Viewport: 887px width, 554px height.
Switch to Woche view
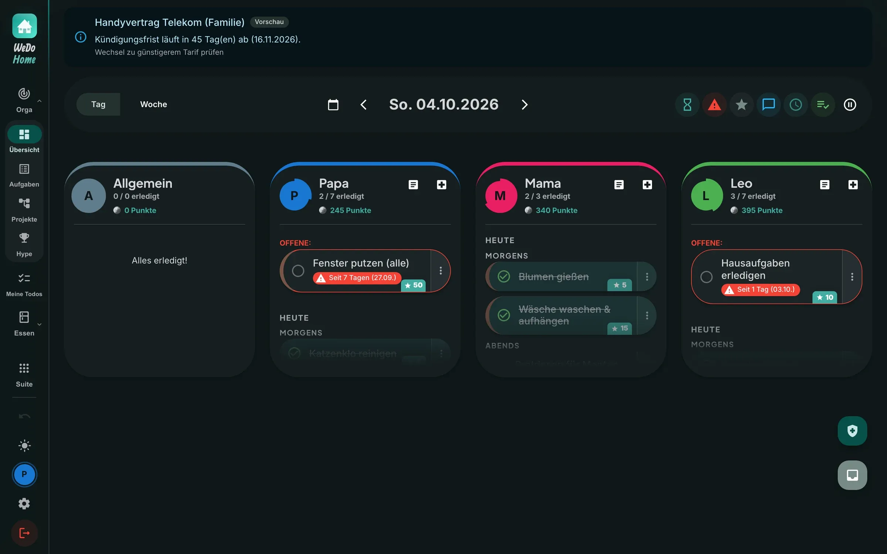tap(154, 104)
